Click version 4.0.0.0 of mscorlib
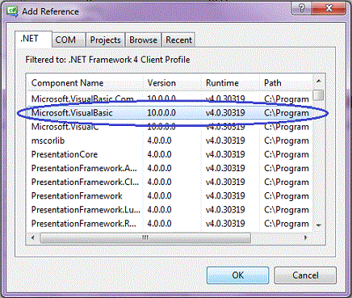Screen dimensions: 352x298 159,141
